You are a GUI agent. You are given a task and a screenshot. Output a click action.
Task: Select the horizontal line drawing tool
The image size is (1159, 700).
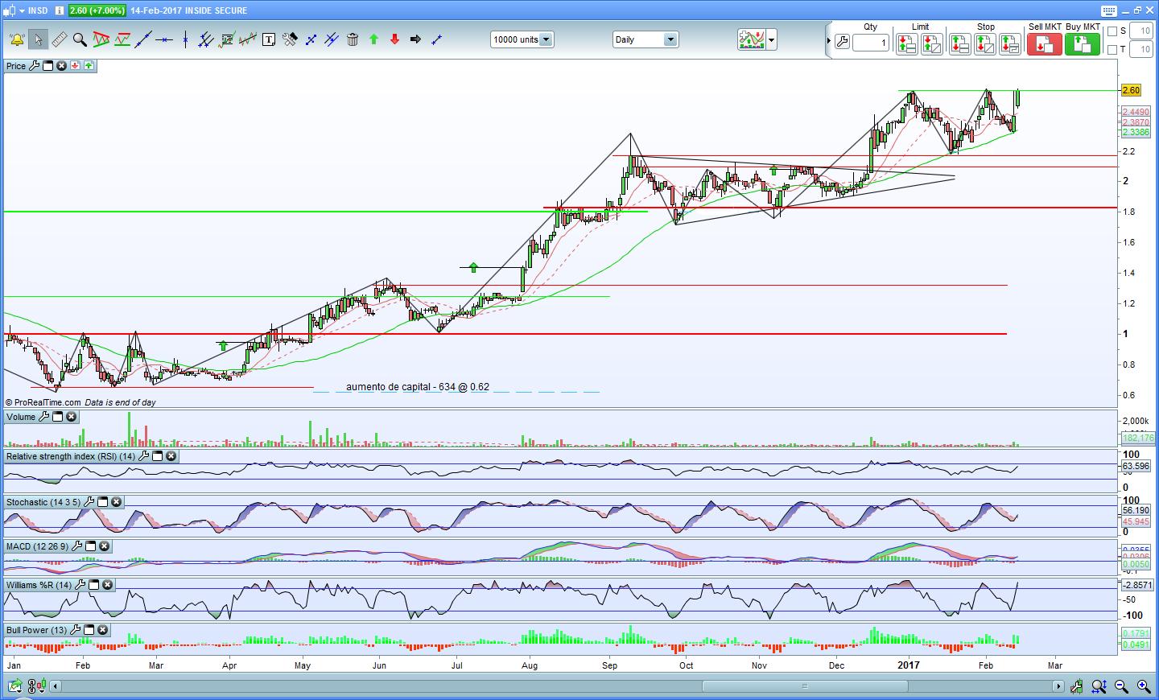(164, 39)
